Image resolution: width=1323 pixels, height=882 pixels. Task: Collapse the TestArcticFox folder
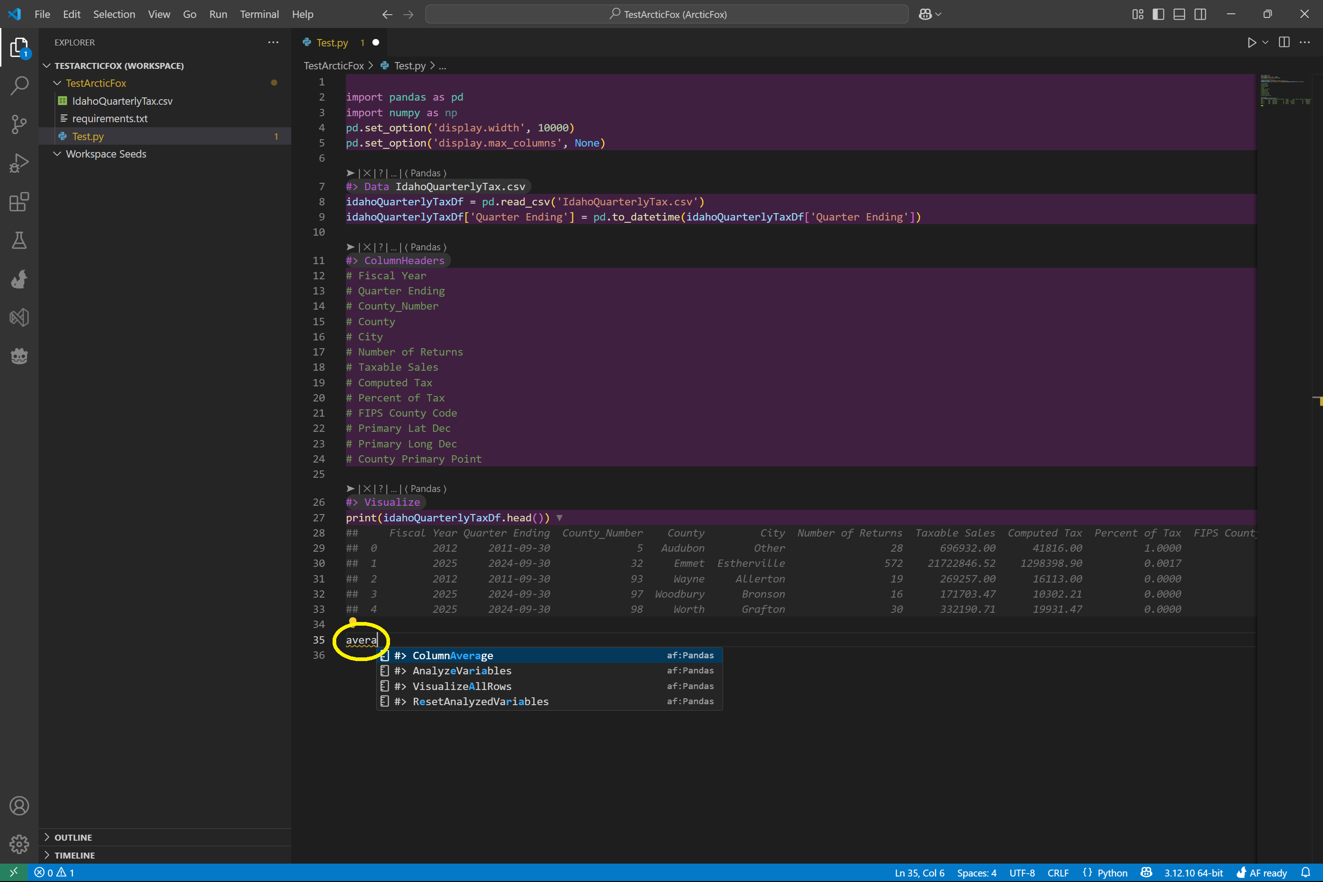pos(57,83)
